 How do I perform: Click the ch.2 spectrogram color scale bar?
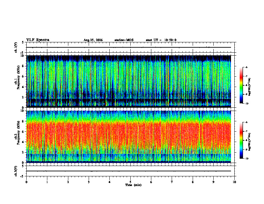click(x=241, y=140)
